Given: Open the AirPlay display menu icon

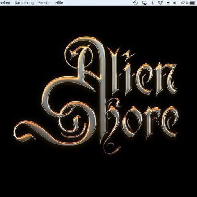Looking at the screenshot, I should click(x=144, y=3).
